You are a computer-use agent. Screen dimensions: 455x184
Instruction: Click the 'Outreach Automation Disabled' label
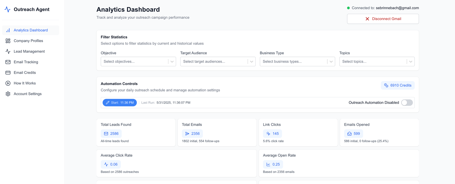(x=374, y=103)
